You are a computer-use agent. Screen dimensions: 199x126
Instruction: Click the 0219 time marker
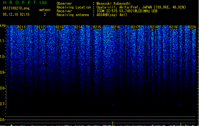(173, 27)
